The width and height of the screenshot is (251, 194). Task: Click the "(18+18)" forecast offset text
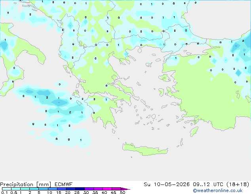238,184
